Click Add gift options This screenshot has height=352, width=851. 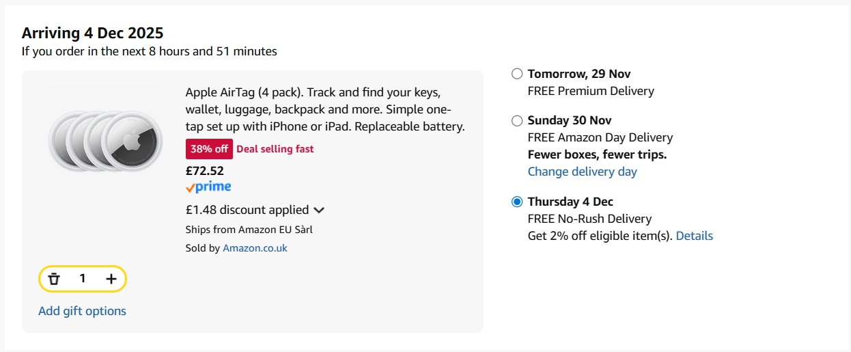82,311
